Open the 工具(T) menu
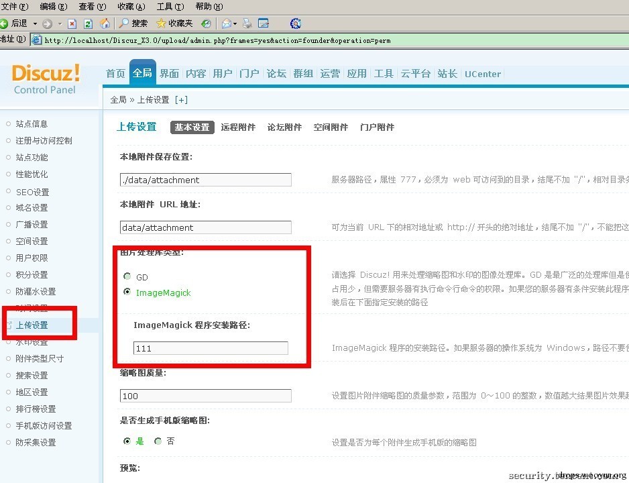The height and width of the screenshot is (483, 629). (x=170, y=7)
